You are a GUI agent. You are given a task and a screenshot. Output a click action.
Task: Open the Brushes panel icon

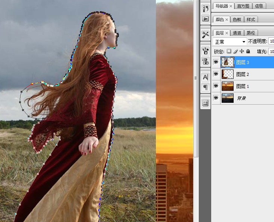[205, 51]
